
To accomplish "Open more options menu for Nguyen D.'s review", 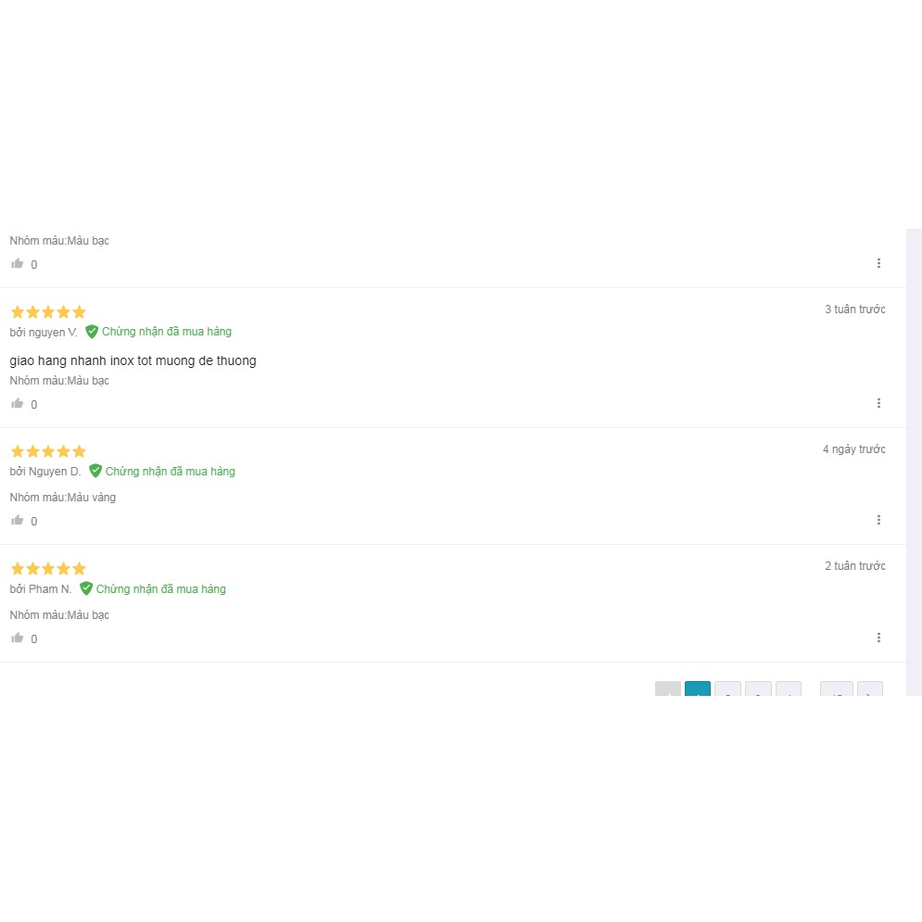I will pyautogui.click(x=878, y=521).
